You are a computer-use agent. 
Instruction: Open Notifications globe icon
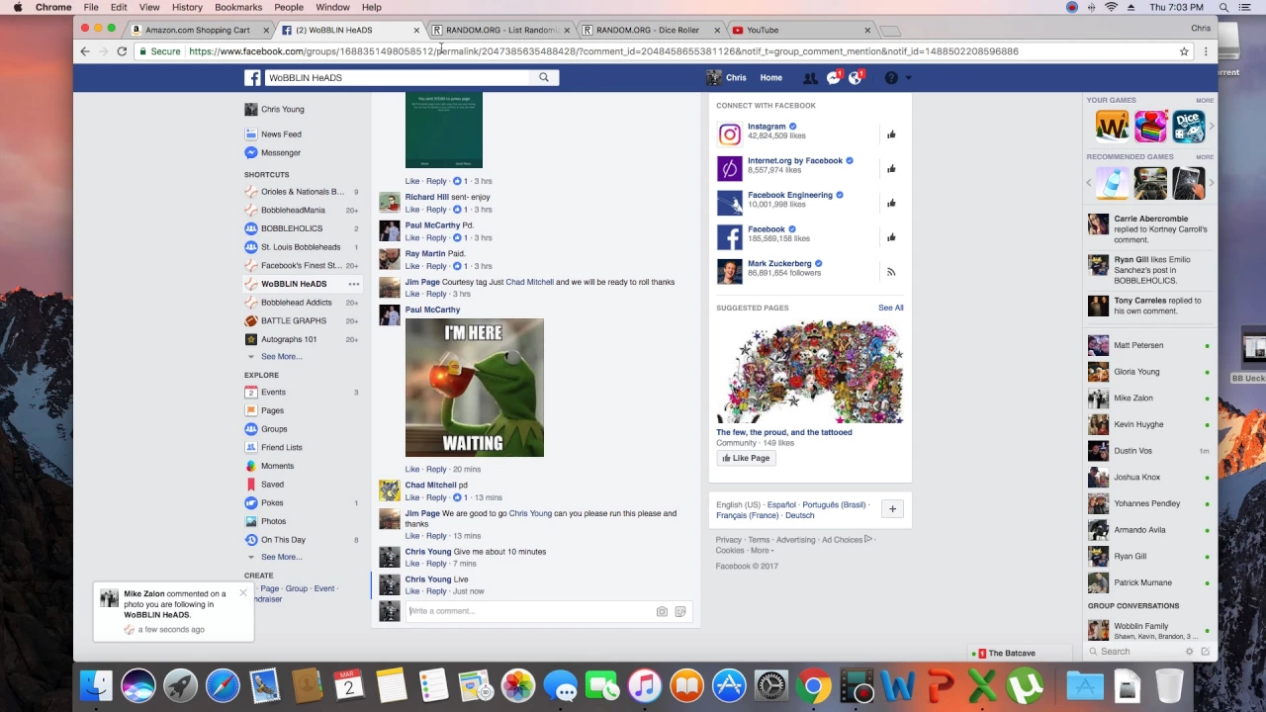[856, 78]
